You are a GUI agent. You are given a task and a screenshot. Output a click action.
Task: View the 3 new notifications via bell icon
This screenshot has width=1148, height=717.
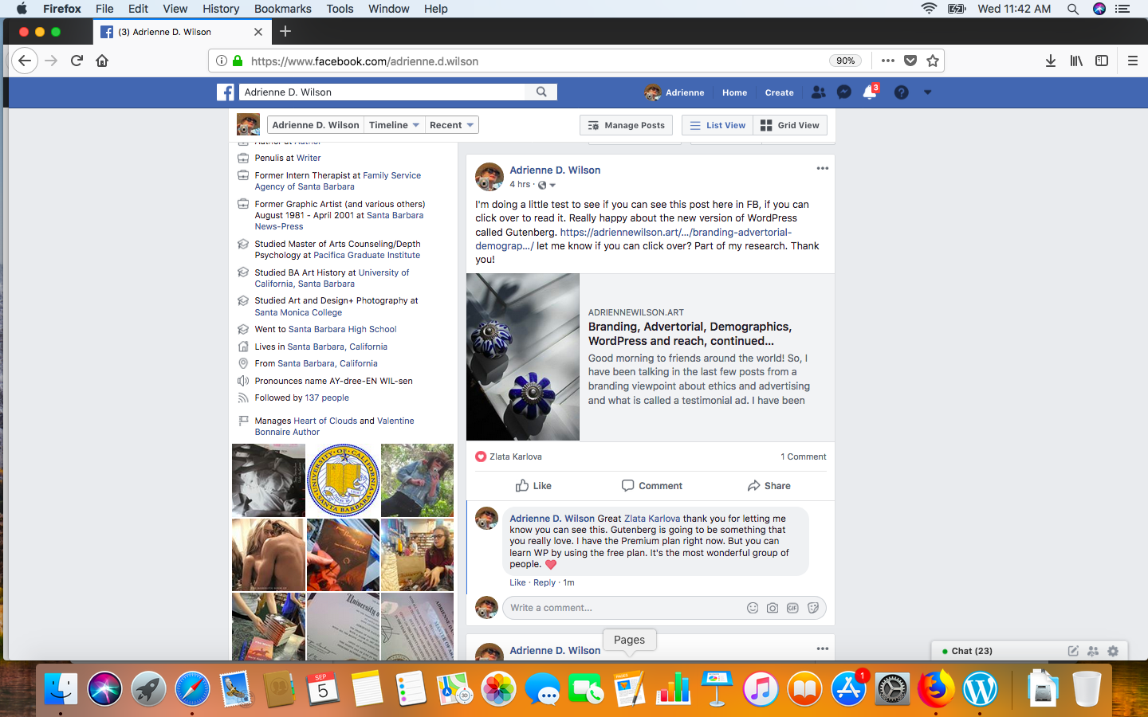(869, 92)
